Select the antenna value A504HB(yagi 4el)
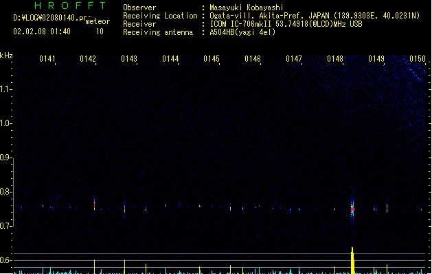 point(242,32)
